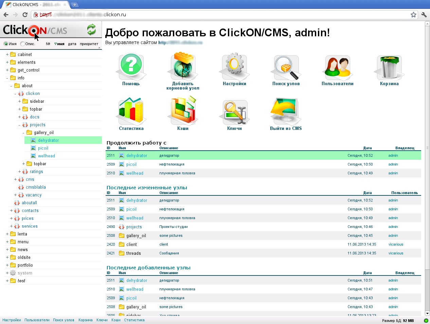430x324 pixels.
Task: Open the dehydrator link under Продолжить работу с
Action: click(137, 155)
